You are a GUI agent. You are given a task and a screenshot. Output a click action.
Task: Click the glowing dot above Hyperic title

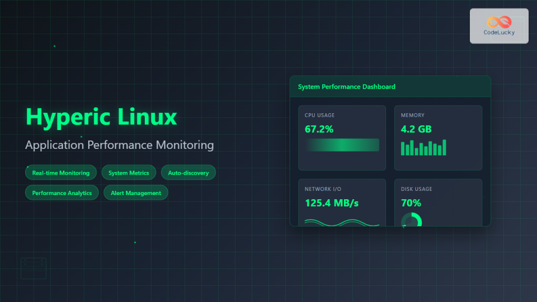coord(53,46)
